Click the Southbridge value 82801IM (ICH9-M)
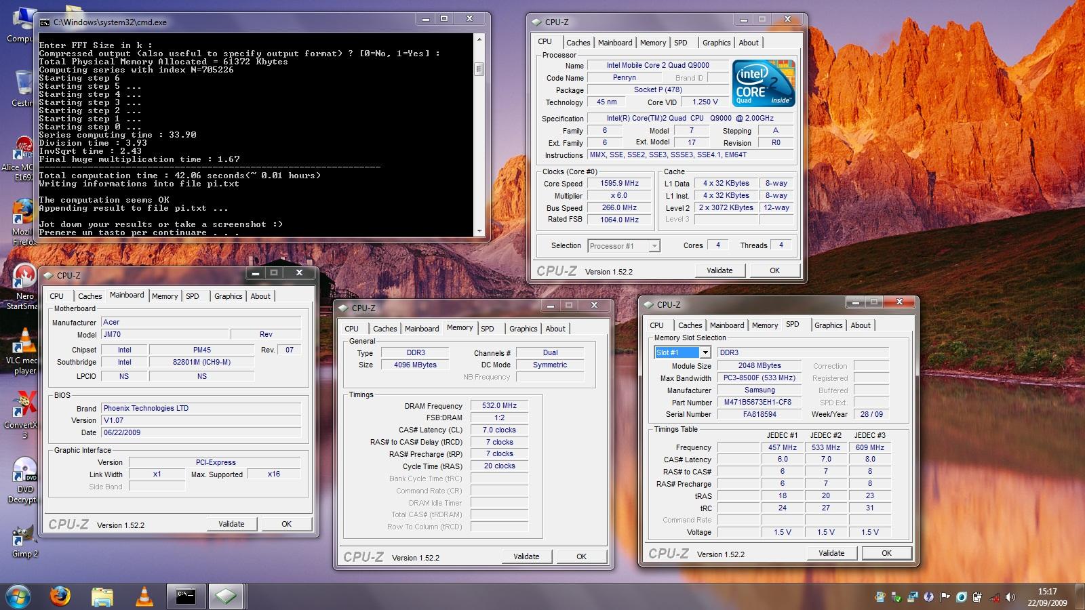 point(201,362)
